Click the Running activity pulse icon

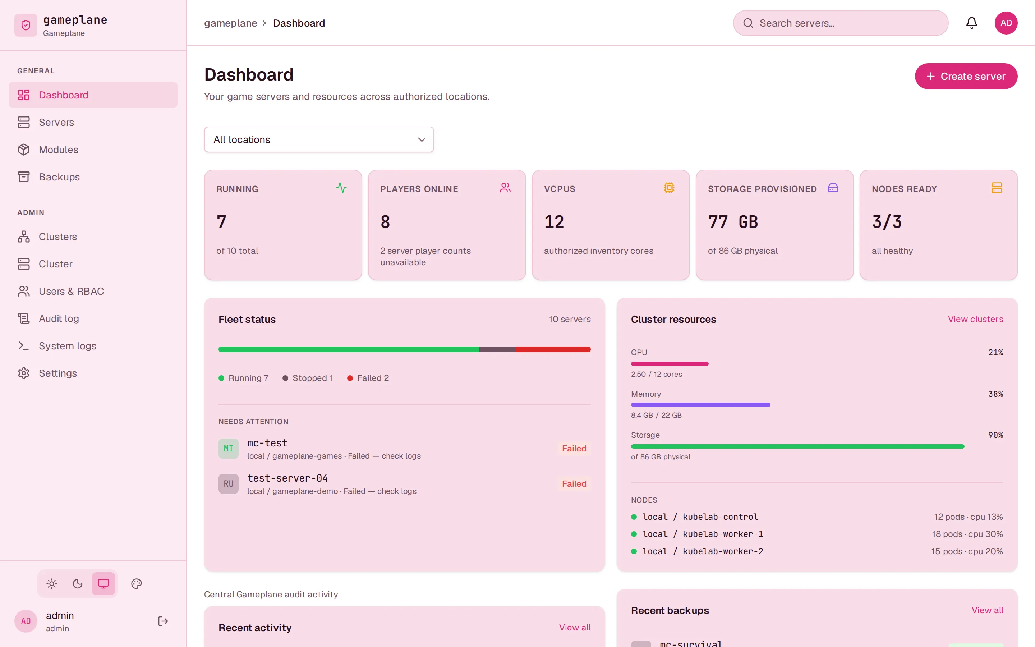(x=341, y=188)
